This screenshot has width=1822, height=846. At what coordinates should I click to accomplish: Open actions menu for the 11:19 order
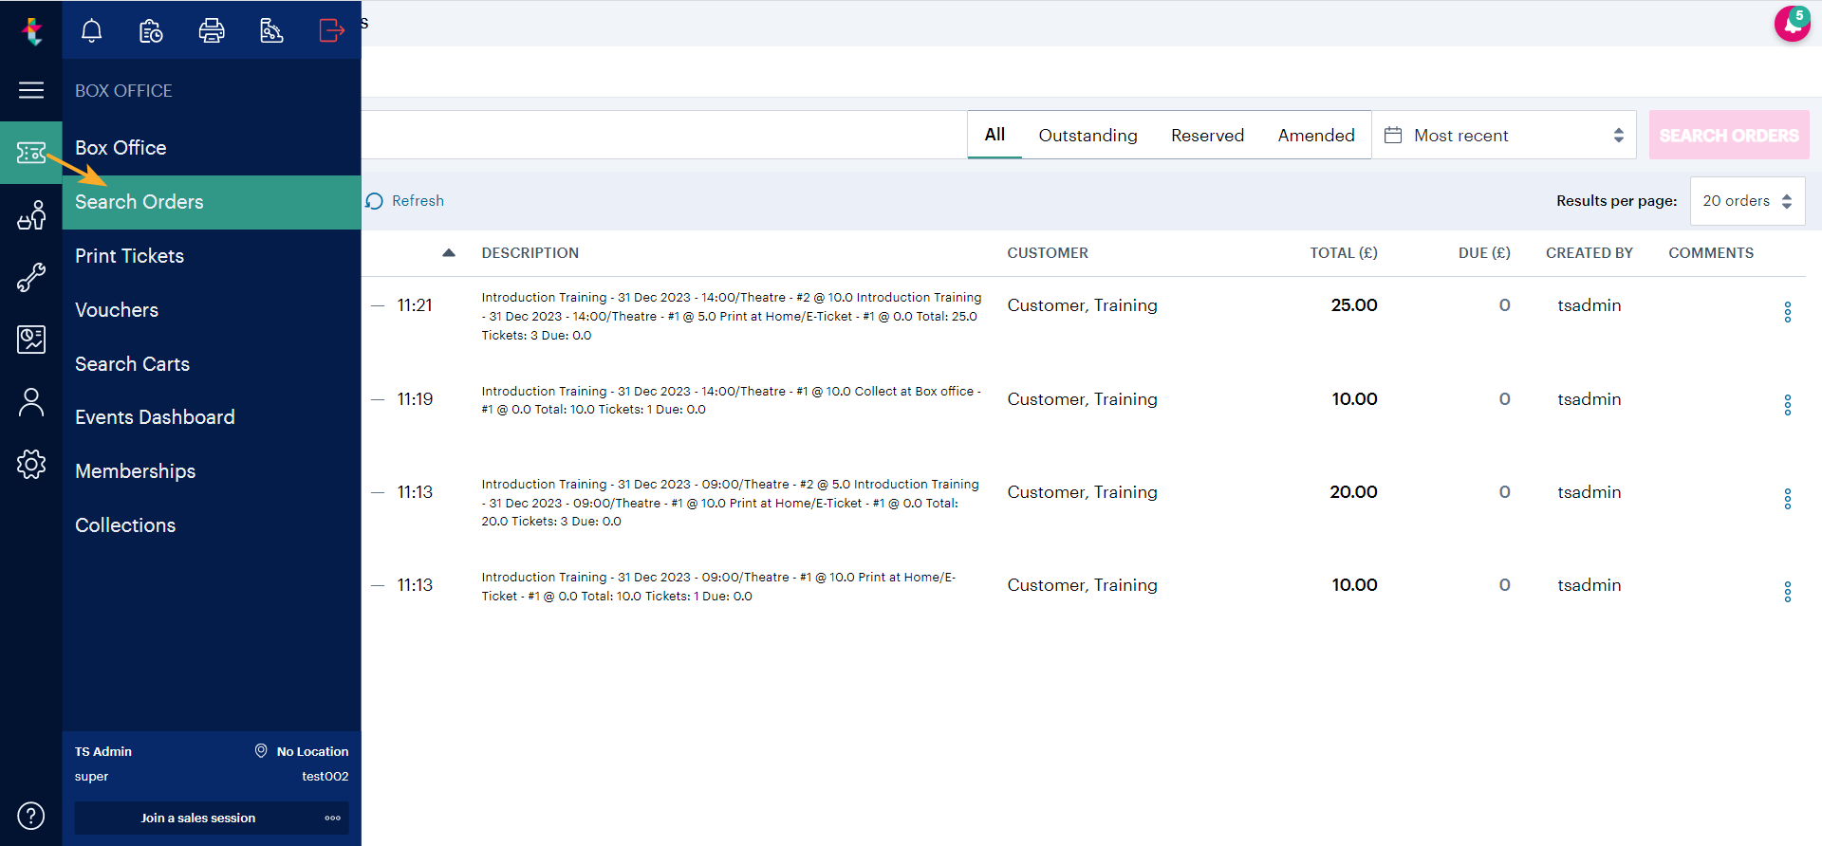coord(1788,405)
